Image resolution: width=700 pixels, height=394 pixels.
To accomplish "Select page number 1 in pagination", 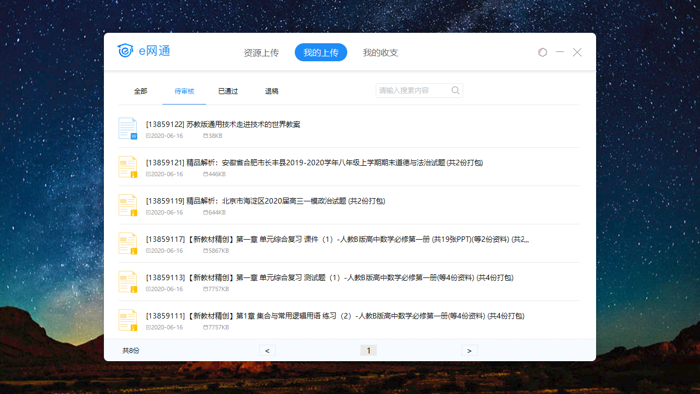I will pos(368,350).
